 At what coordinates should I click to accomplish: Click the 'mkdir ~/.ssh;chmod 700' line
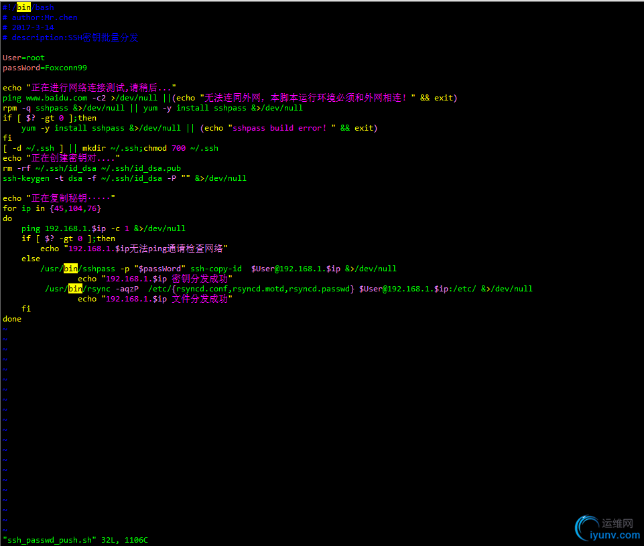point(111,148)
